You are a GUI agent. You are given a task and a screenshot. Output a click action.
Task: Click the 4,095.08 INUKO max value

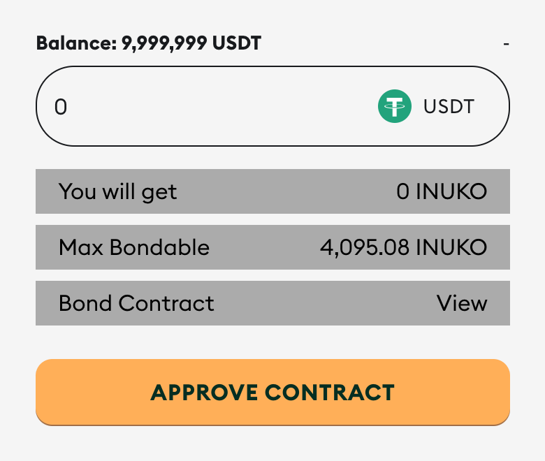[404, 247]
